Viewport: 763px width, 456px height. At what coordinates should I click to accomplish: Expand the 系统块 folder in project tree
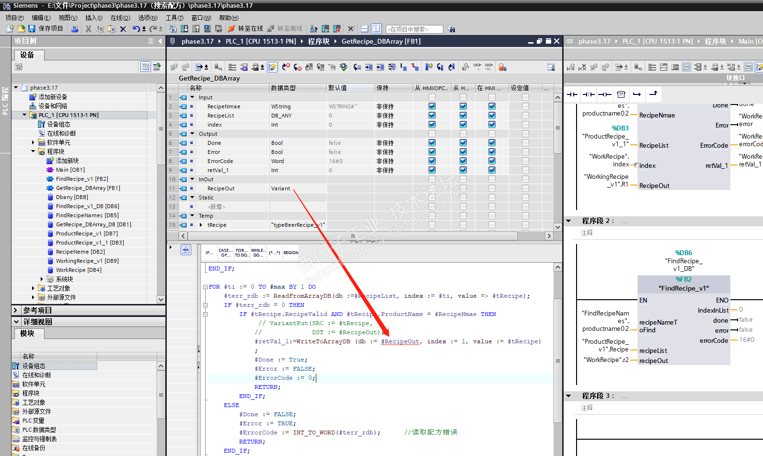(42, 279)
